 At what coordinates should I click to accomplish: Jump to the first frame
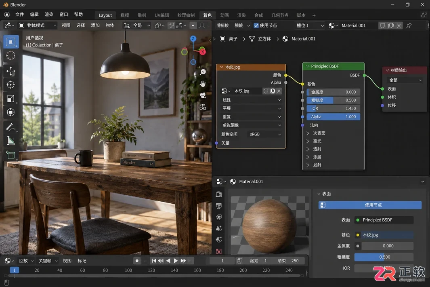pyautogui.click(x=154, y=261)
